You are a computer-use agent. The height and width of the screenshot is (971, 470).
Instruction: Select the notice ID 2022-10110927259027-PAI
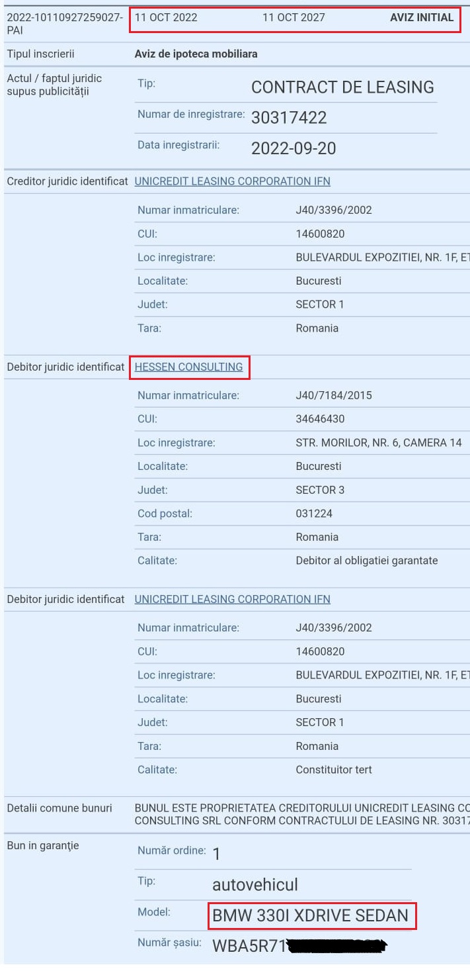[65, 24]
